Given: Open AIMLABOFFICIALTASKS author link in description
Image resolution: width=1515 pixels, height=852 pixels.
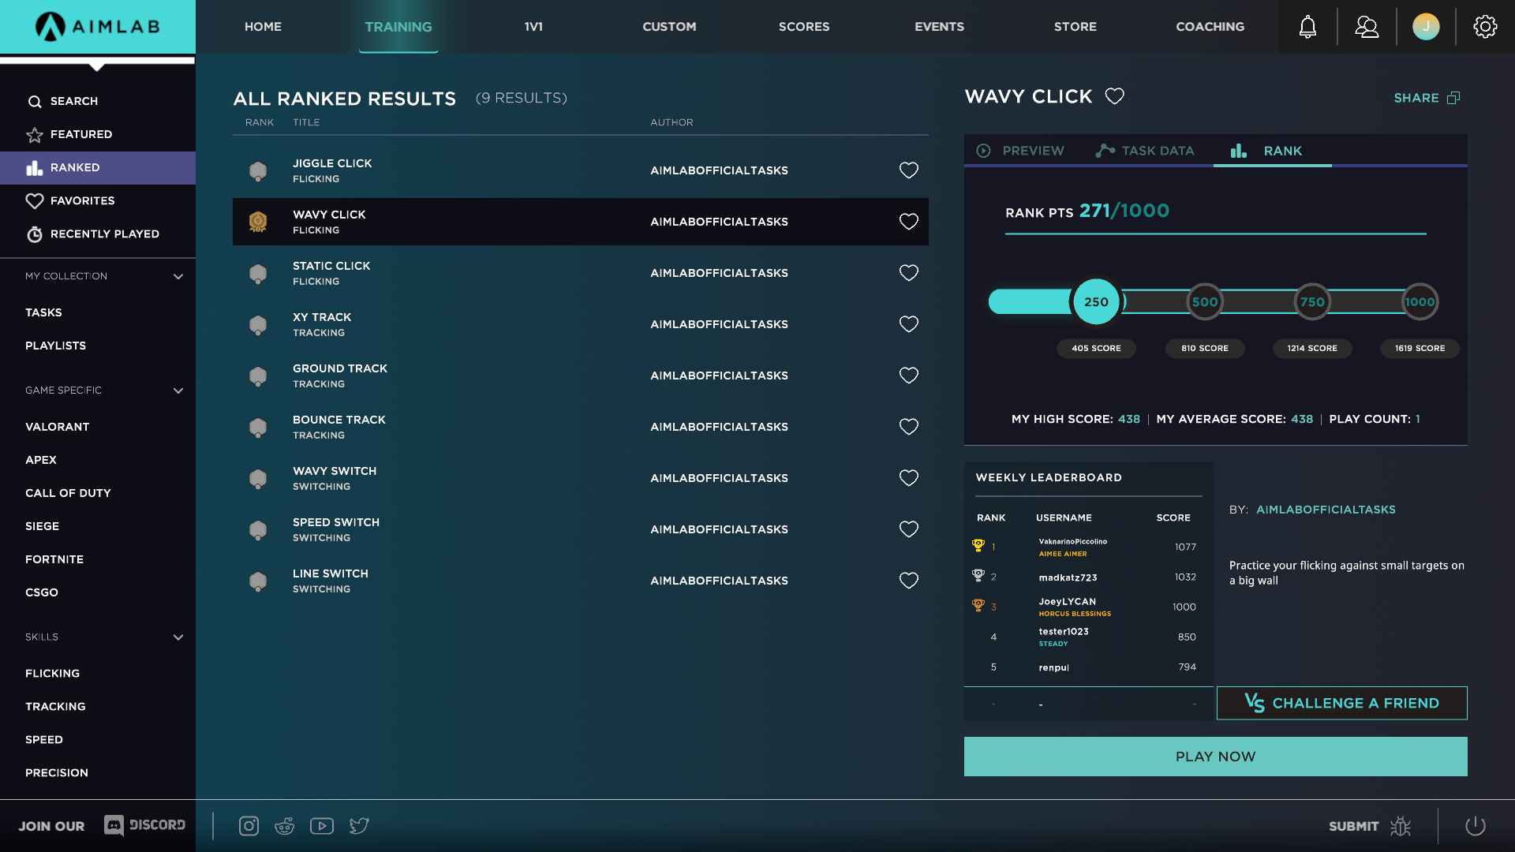Looking at the screenshot, I should tap(1326, 510).
